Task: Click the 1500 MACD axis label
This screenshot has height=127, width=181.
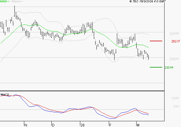Action: [x=175, y=98]
